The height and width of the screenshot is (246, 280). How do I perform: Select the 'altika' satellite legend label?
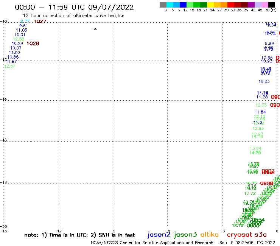[x=210, y=235]
